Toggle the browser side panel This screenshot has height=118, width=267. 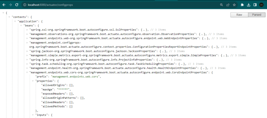point(255,5)
